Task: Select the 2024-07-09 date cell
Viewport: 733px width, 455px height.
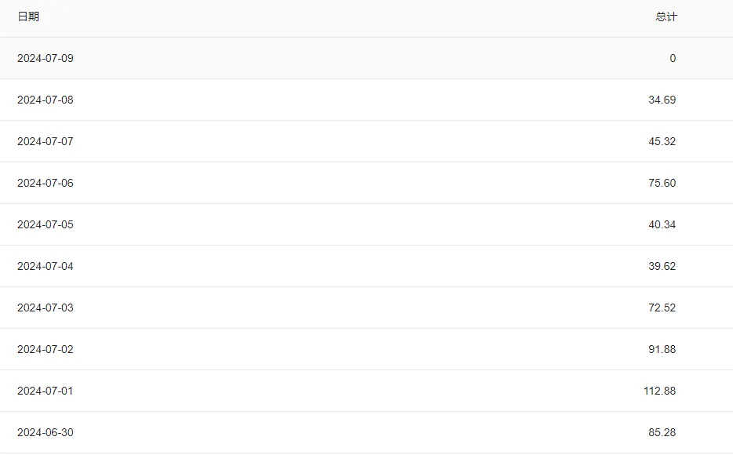Action: [46, 58]
